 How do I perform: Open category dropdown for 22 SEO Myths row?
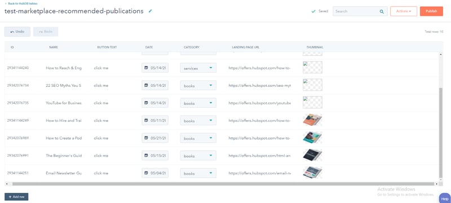coord(198,86)
